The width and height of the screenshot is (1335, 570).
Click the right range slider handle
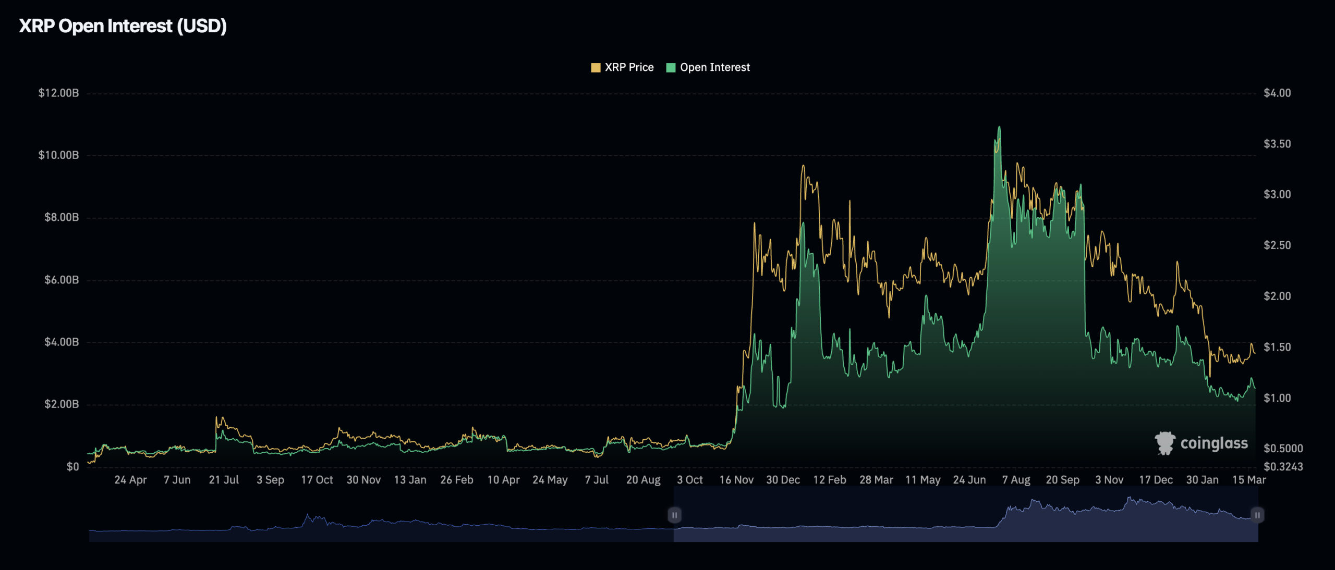[x=1257, y=515]
